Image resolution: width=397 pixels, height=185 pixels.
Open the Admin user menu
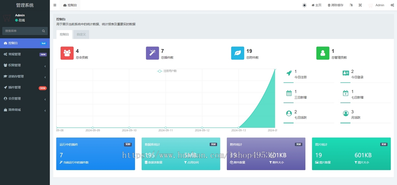(376, 5)
